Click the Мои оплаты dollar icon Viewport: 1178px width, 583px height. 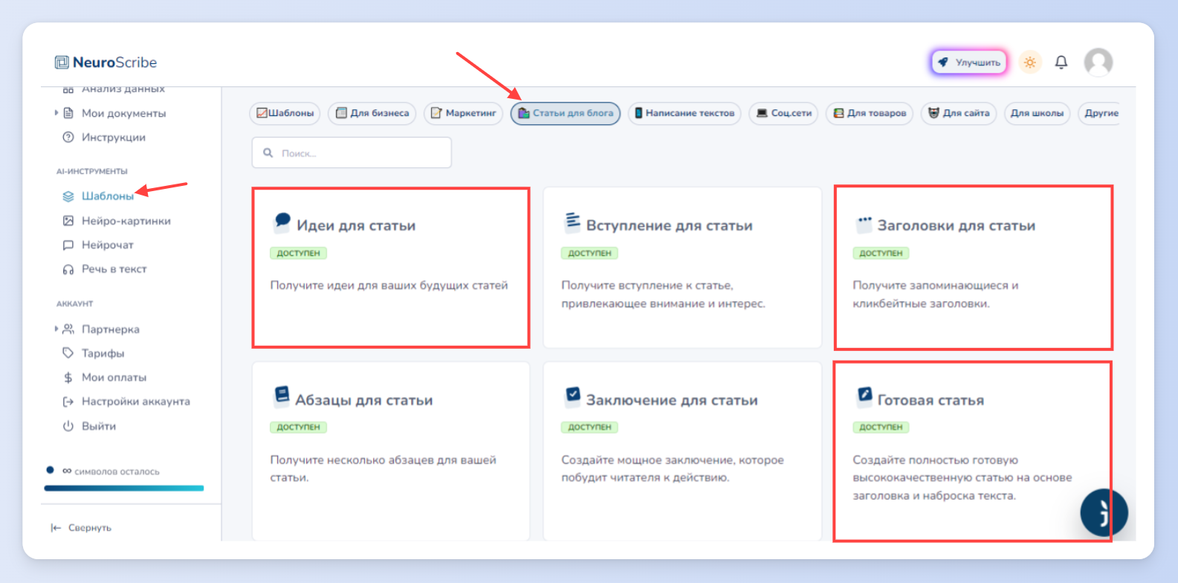click(68, 378)
